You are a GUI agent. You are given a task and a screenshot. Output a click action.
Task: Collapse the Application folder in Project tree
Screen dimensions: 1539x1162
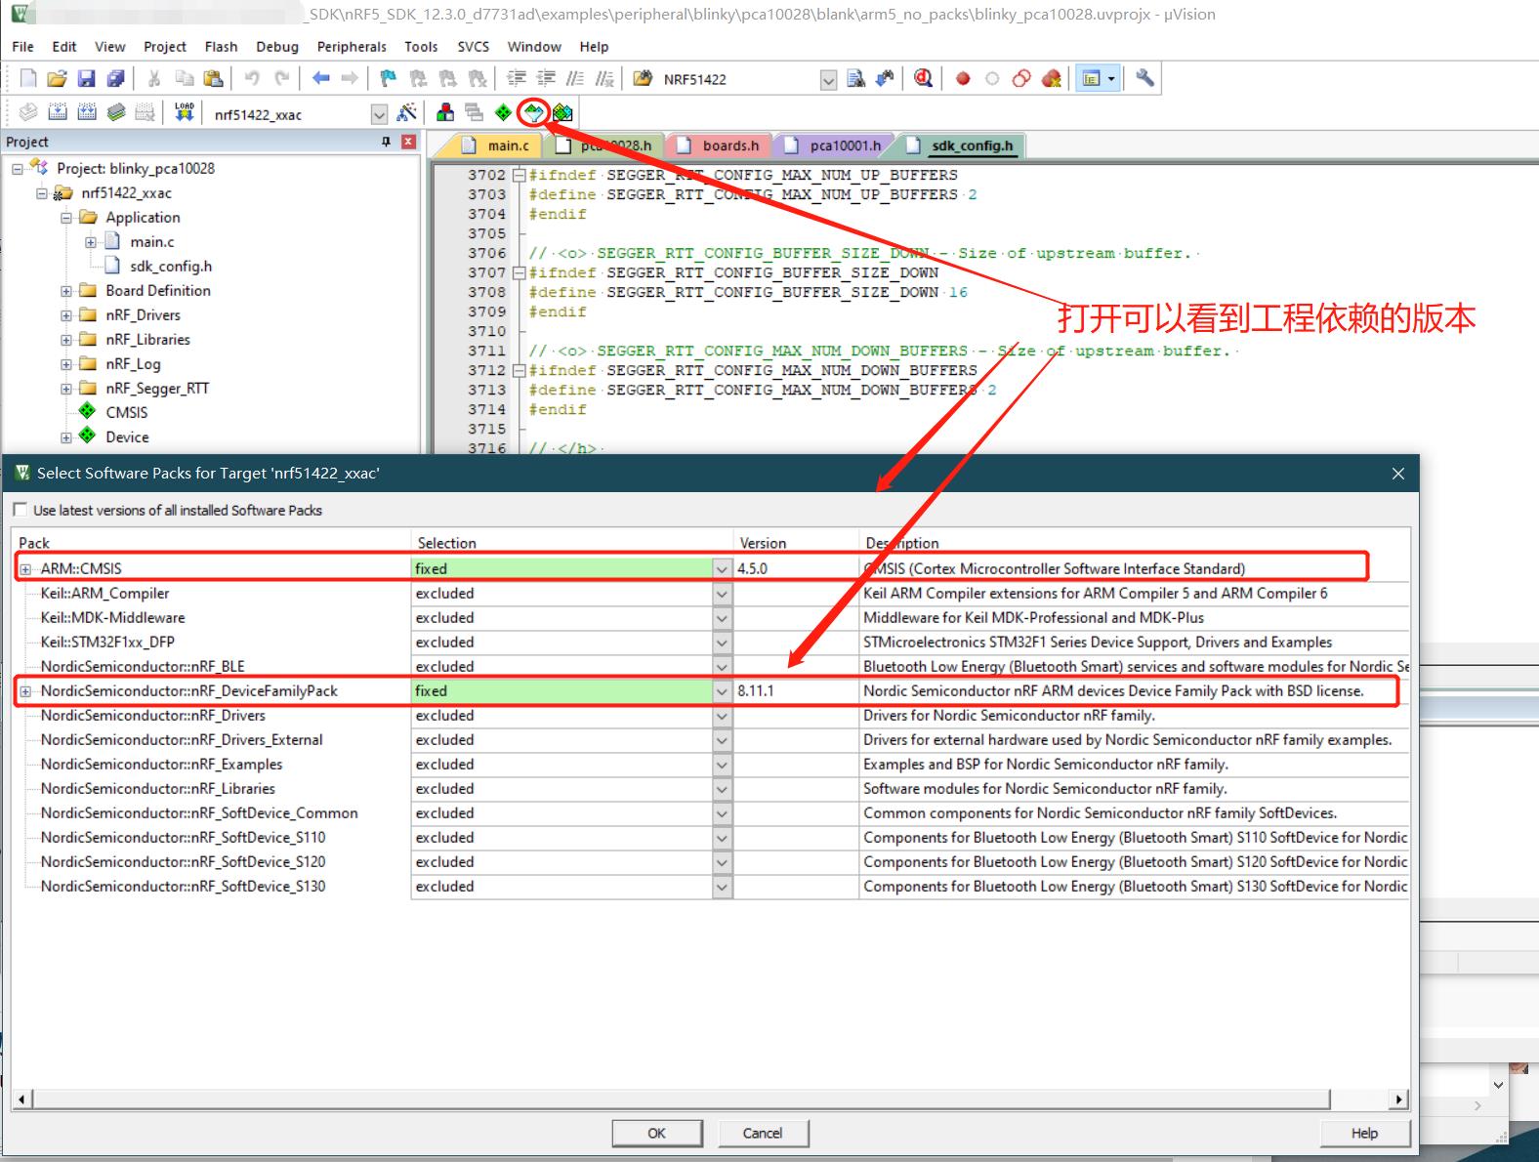tap(66, 218)
